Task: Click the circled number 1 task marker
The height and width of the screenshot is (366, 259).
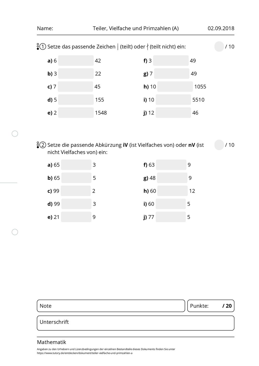Action: 43,47
